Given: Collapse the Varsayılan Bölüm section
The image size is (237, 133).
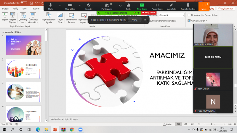Looking at the screenshot, I should [3, 32].
